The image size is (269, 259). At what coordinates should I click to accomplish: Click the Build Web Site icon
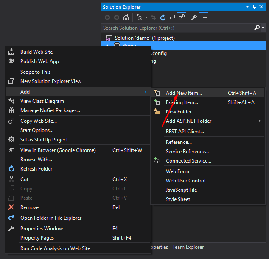pos(11,52)
